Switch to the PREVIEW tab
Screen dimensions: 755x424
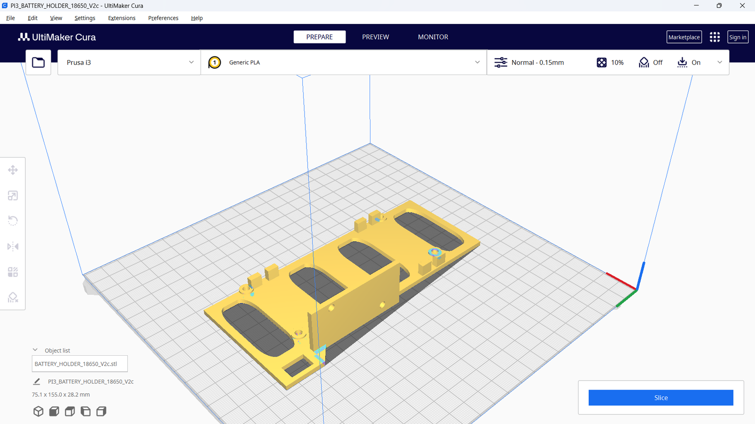point(375,37)
